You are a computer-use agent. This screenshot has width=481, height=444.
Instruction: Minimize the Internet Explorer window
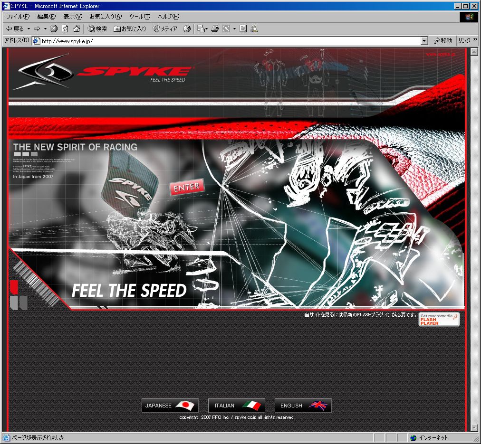(x=458, y=6)
